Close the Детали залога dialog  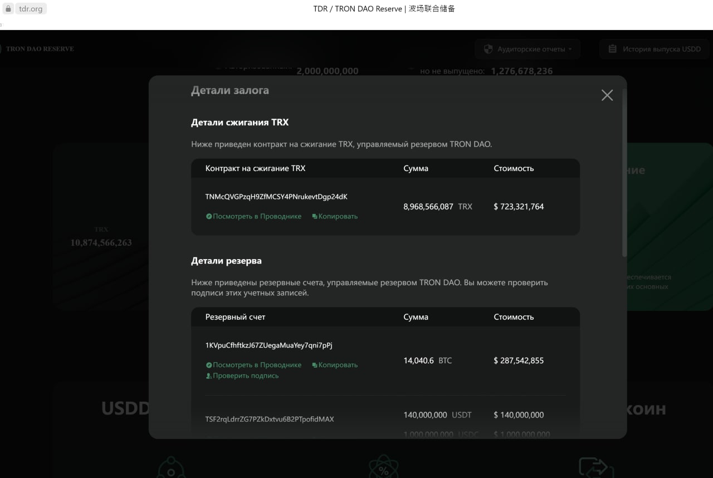[607, 95]
